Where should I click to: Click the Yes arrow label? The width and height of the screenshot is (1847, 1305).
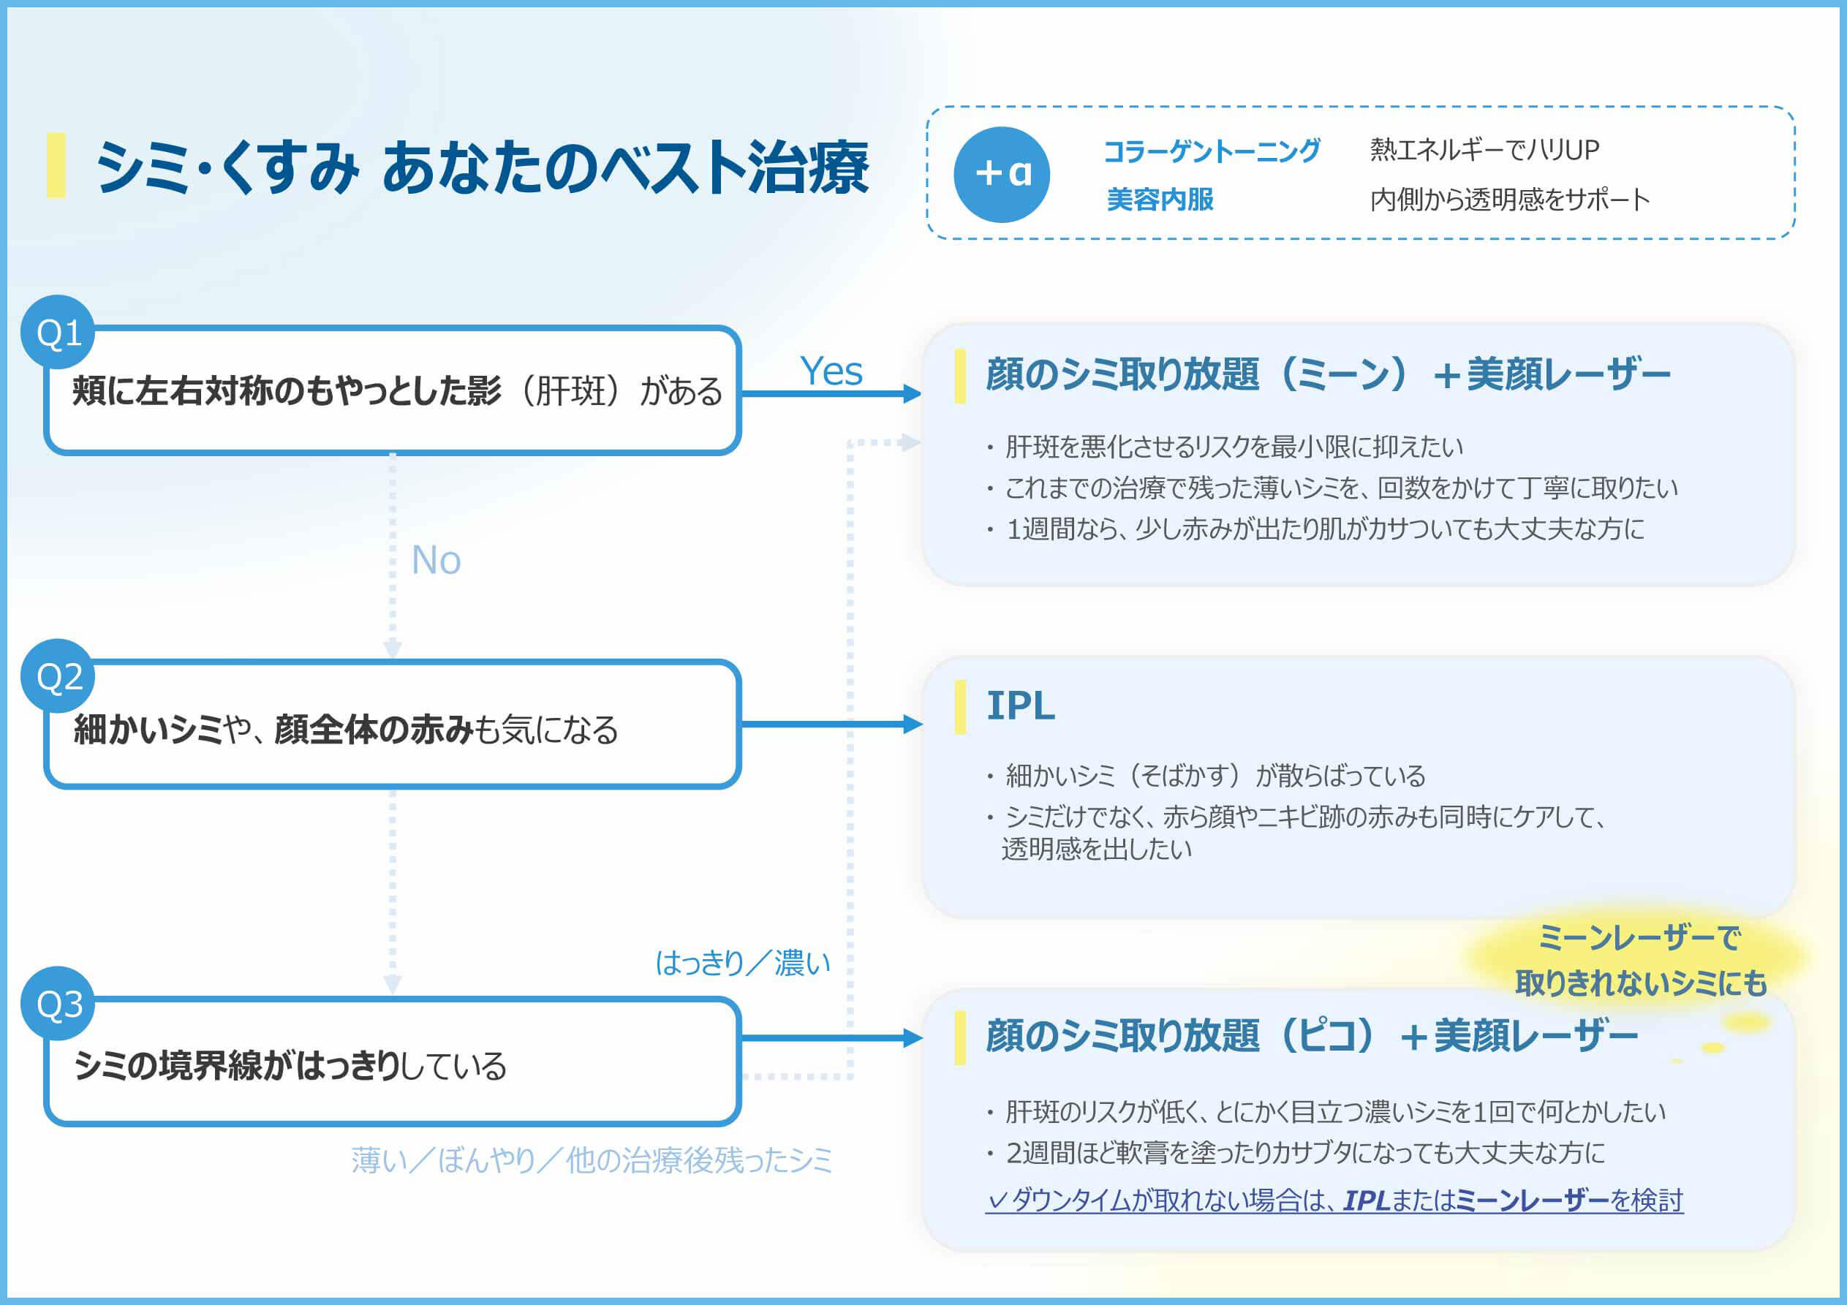pyautogui.click(x=831, y=371)
